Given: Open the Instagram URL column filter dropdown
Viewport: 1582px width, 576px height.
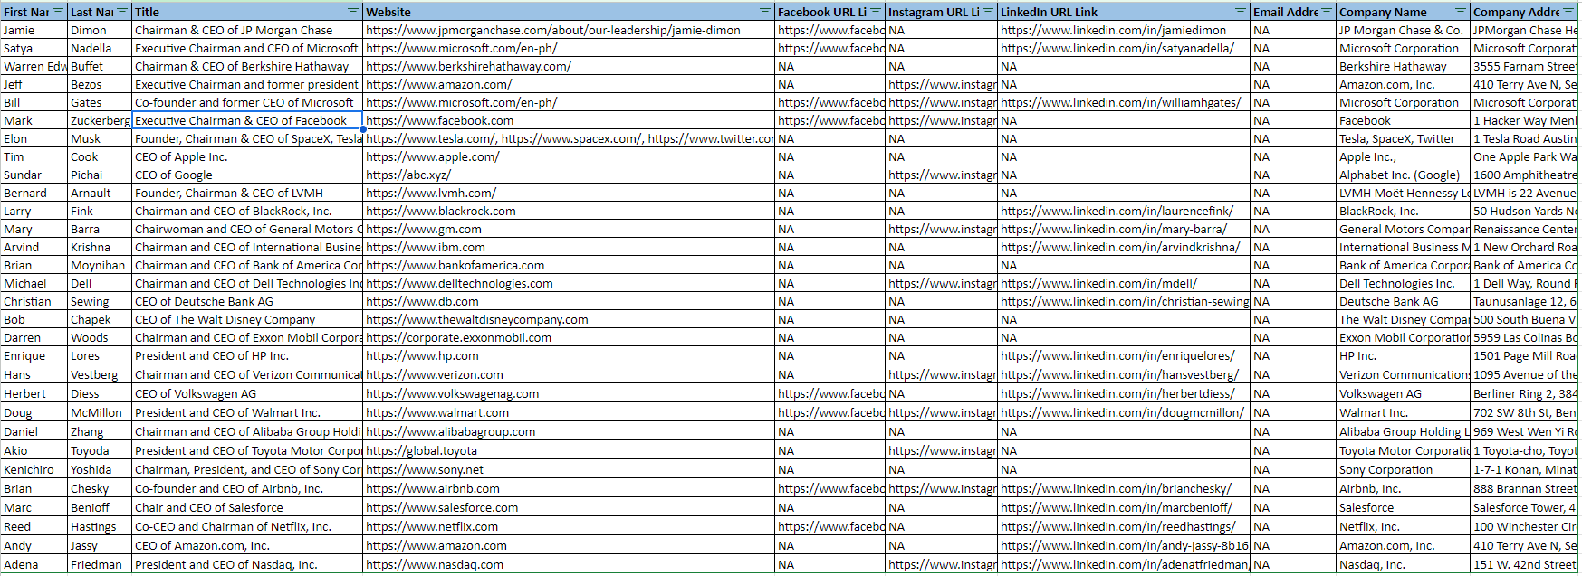Looking at the screenshot, I should 988,12.
